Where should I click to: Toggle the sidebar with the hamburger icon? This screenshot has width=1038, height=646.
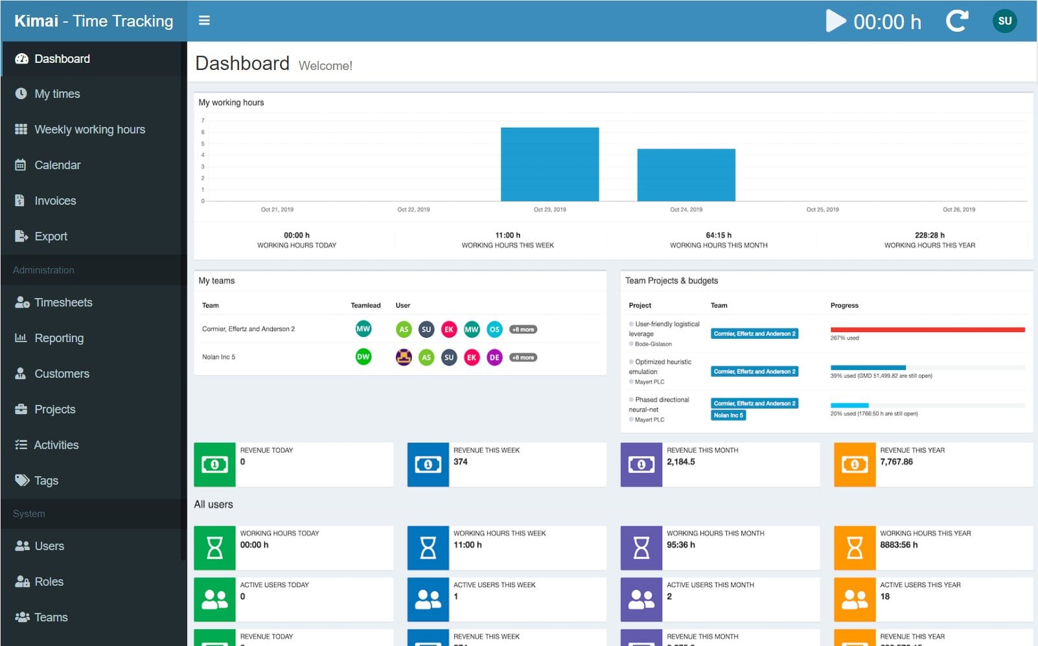click(x=204, y=20)
